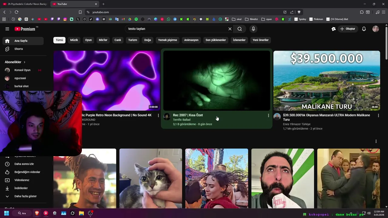Select the Yemek pişirme filter chip
Screen dimensions: 388x218
[168, 40]
